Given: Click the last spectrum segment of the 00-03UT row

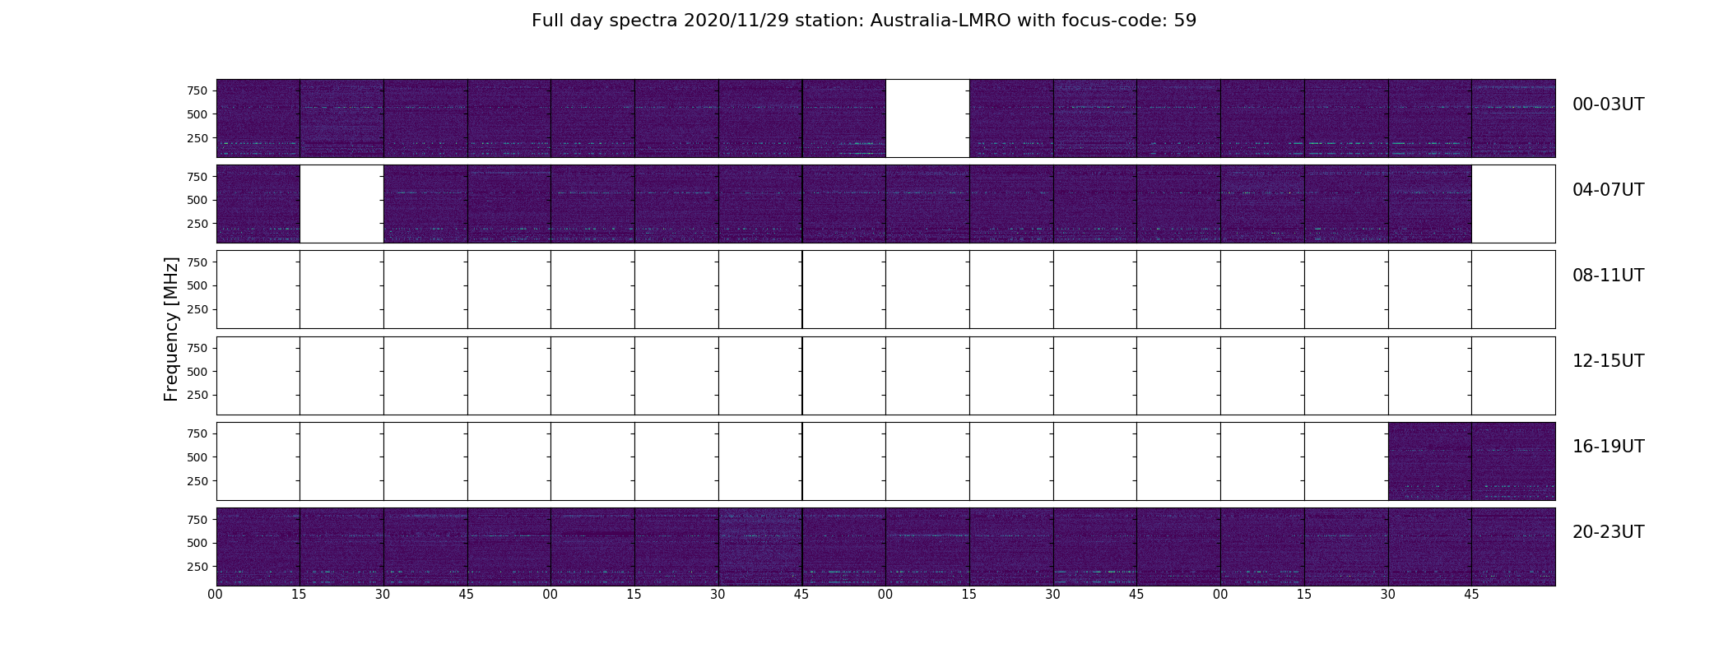Looking at the screenshot, I should pos(1513,118).
